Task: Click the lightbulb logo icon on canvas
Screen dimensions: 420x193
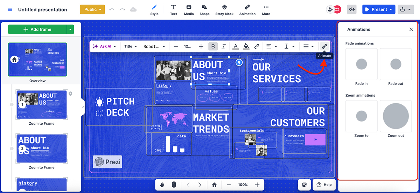Action: pos(99,102)
